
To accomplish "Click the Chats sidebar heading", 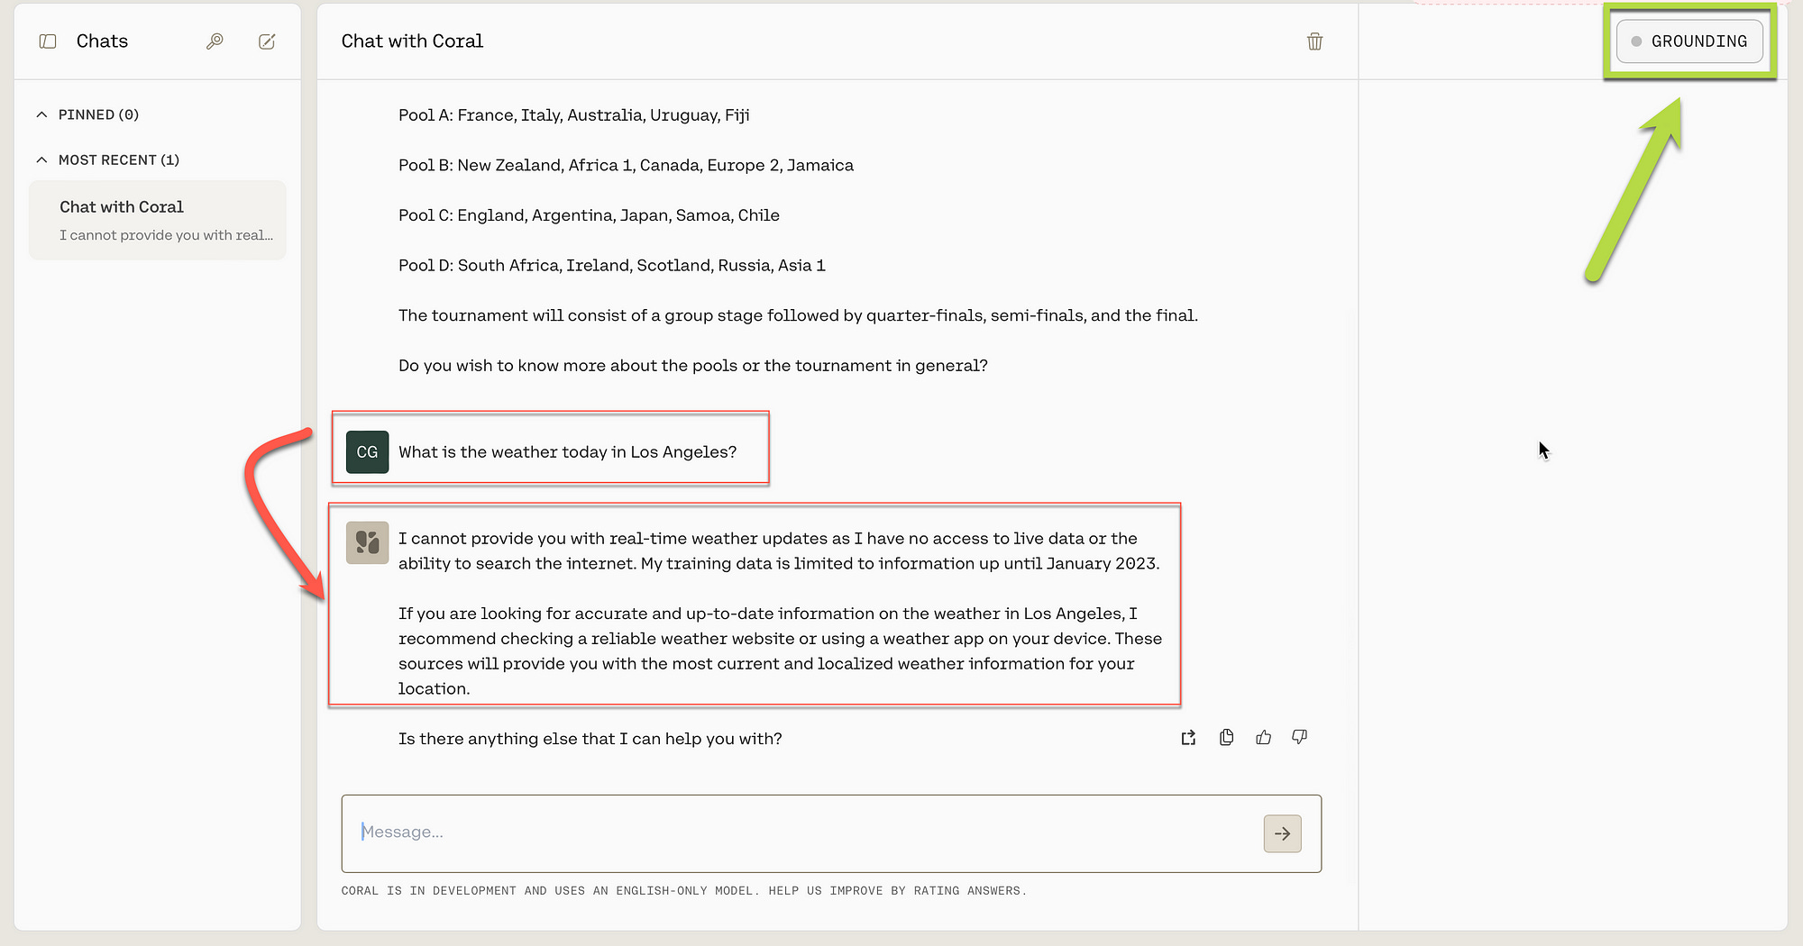I will (x=102, y=41).
